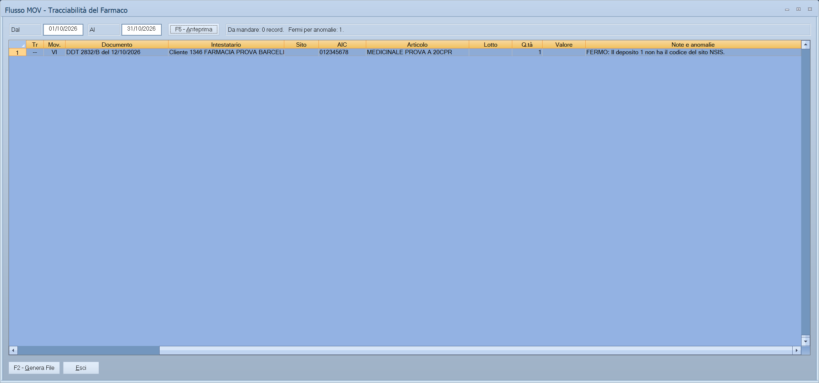The height and width of the screenshot is (383, 819).
Task: Click the horizontal scrollbar left arrow
Action: (x=13, y=350)
